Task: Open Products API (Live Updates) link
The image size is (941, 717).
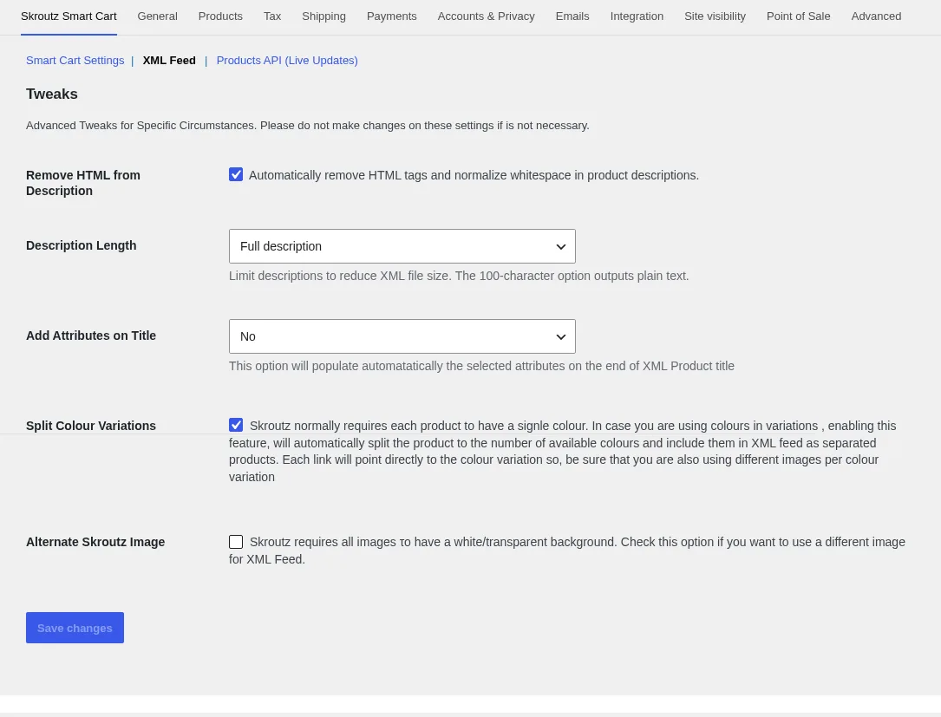Action: [x=287, y=61]
